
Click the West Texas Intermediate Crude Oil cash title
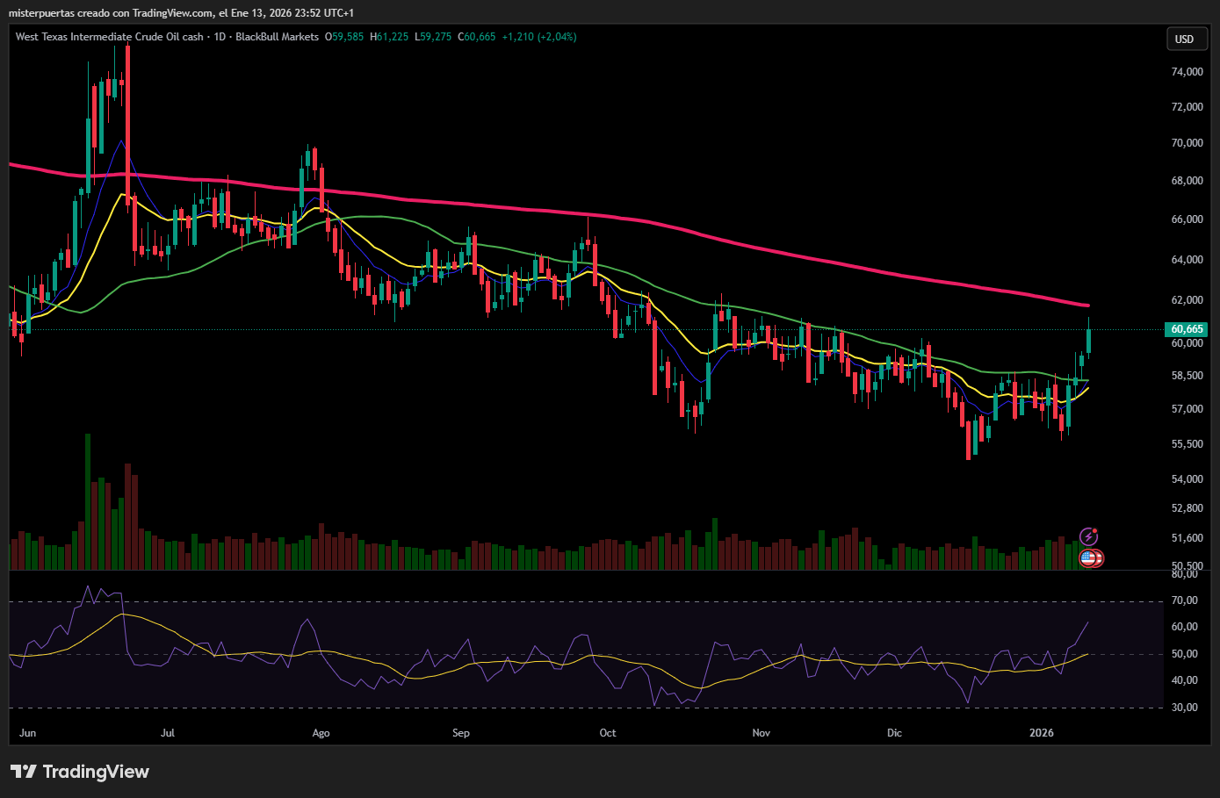[110, 37]
